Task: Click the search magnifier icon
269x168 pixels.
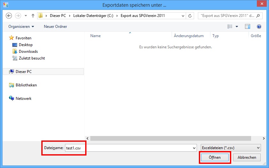Action: click(259, 16)
